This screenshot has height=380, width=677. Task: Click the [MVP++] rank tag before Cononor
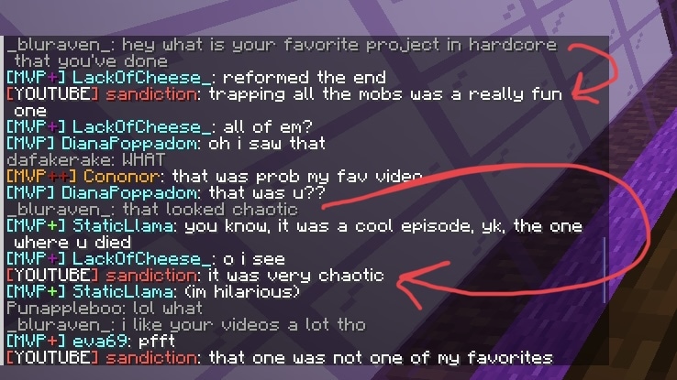point(41,177)
